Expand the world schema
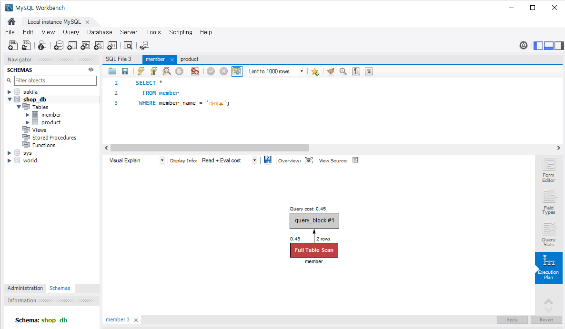565x329 pixels. (x=10, y=160)
